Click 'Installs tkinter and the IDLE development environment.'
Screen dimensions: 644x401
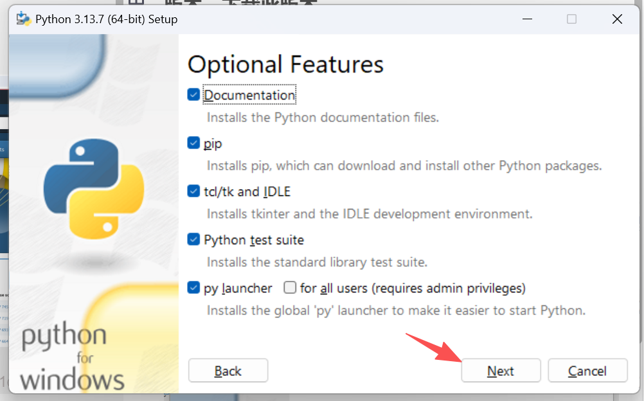tap(370, 214)
